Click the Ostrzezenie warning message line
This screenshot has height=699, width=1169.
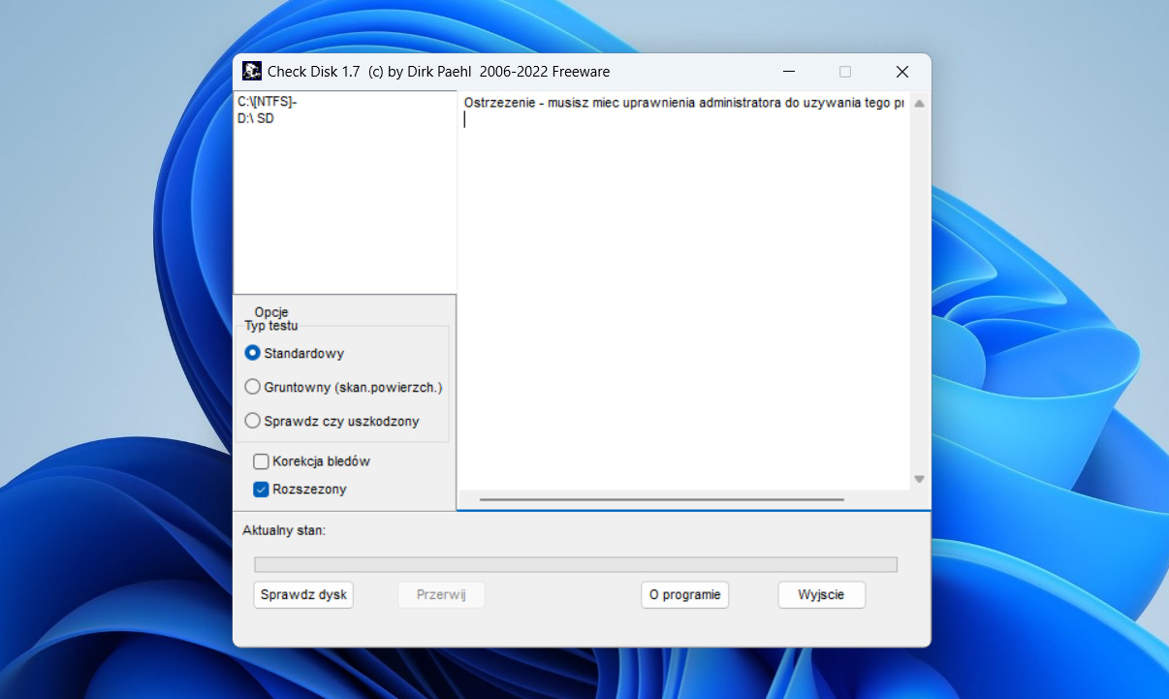[x=679, y=103]
